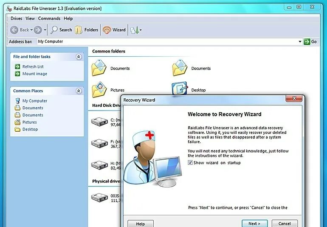Click the RaidLabs app icon in title bar
The image size is (327, 227).
pyautogui.click(x=9, y=8)
